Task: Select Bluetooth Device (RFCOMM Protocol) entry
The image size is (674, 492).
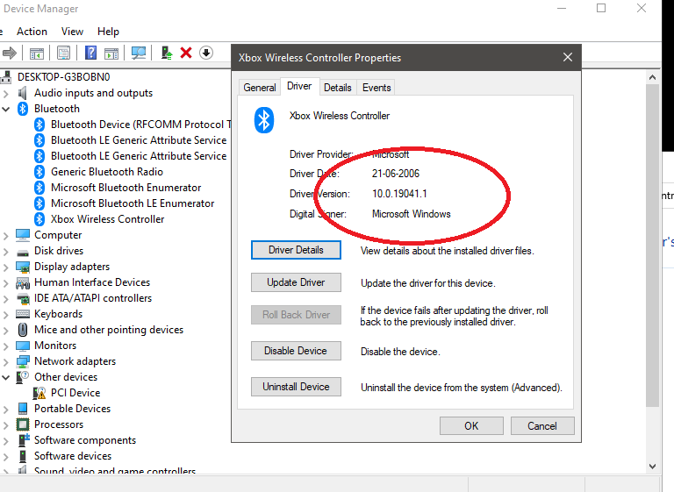Action: 141,125
